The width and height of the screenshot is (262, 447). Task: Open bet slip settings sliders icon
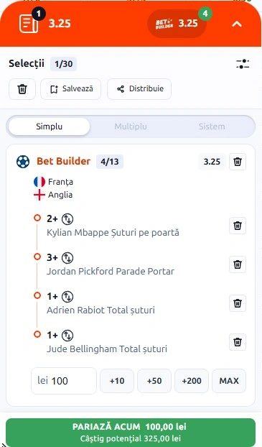[243, 64]
